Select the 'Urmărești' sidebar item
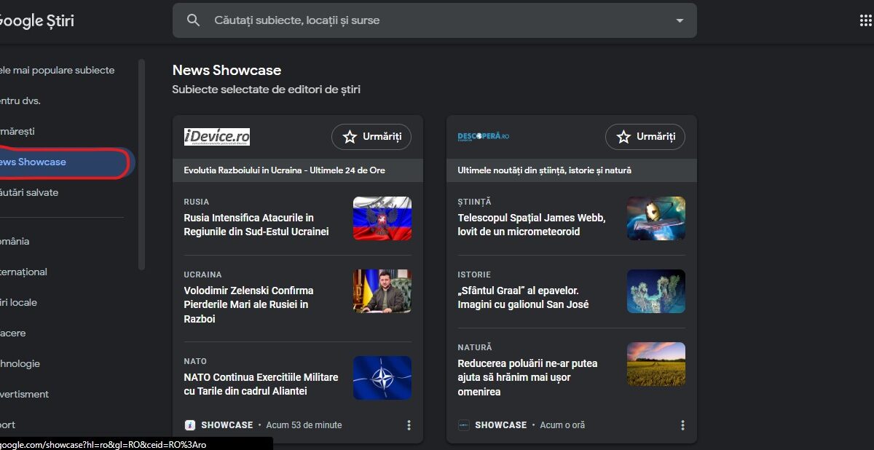Viewport: 874px width, 450px height. [17, 132]
